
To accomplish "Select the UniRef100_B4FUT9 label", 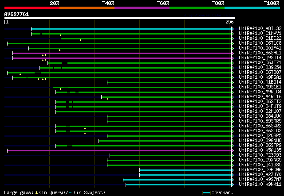I will coord(260,107).
